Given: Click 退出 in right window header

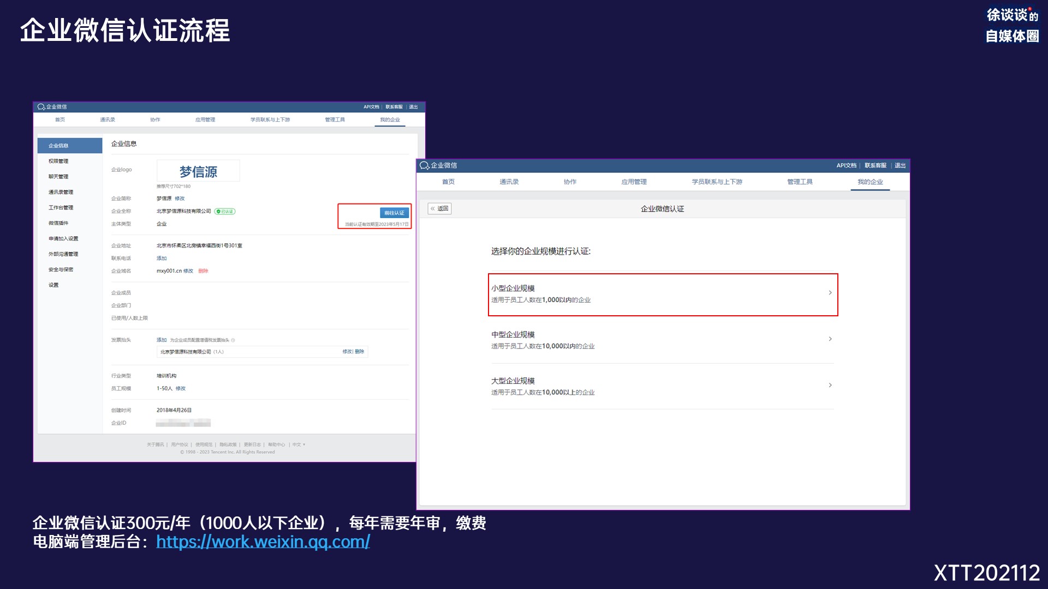Looking at the screenshot, I should [900, 166].
